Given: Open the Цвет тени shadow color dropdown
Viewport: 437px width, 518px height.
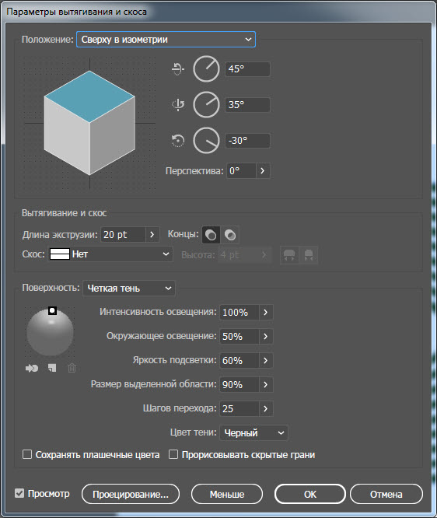Looking at the screenshot, I should (x=253, y=432).
